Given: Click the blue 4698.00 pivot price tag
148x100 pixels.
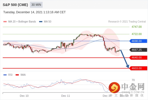Looking at the screenshot, I should [138, 41].
